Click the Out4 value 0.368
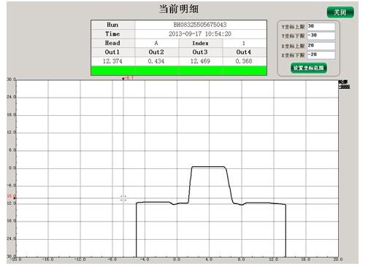Screen dimensions: 368x266 [244, 61]
